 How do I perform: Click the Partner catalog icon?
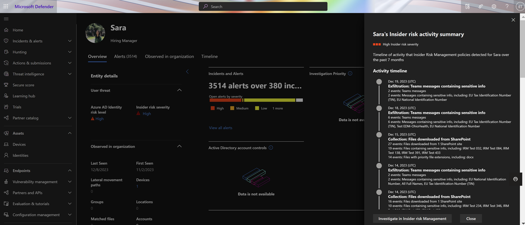6,118
